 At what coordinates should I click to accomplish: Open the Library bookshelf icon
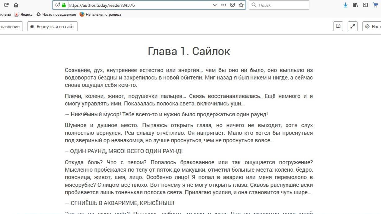tap(356, 5)
